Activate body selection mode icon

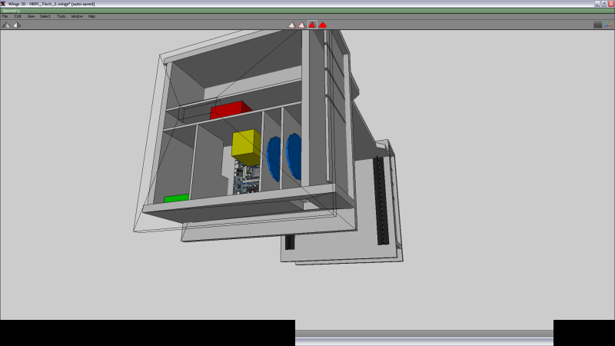pyautogui.click(x=323, y=25)
